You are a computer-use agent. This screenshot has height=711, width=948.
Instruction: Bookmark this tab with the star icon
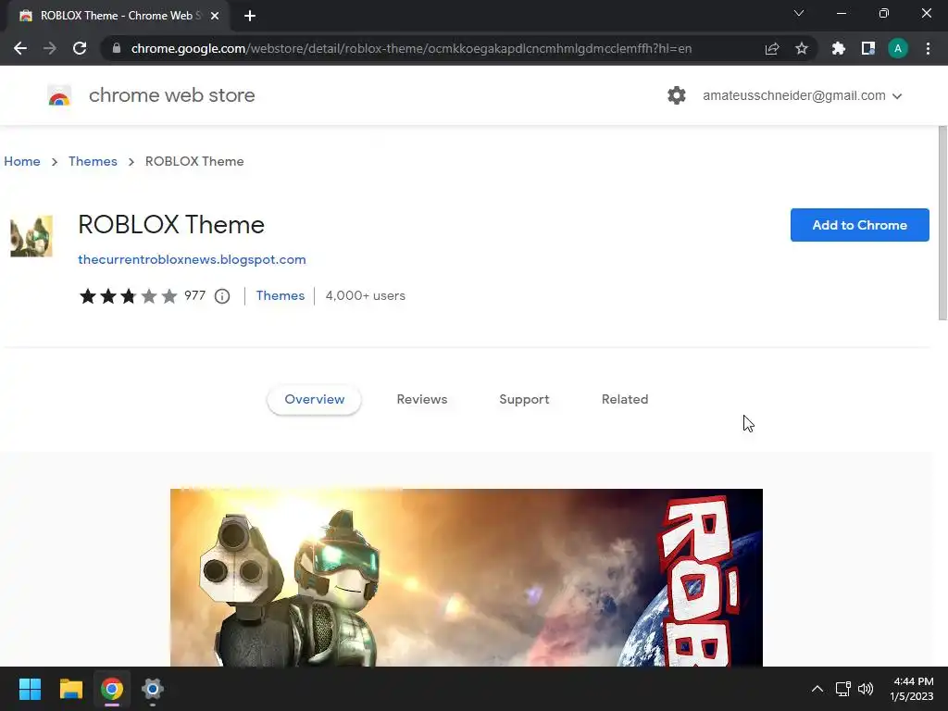802,48
